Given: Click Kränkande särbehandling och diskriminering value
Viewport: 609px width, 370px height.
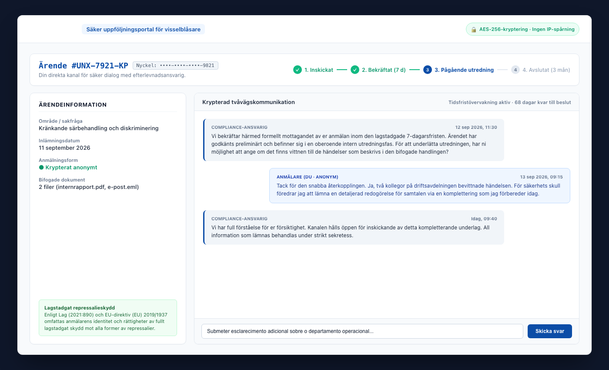Looking at the screenshot, I should [99, 128].
